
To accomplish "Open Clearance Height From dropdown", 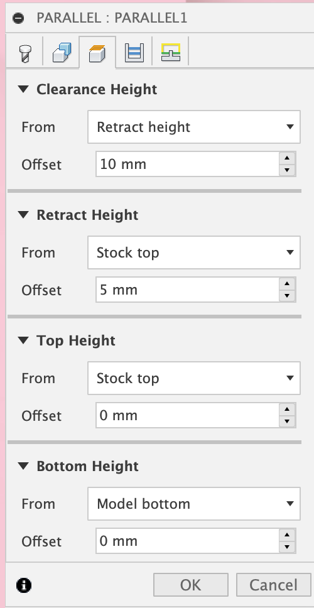I will pyautogui.click(x=194, y=127).
